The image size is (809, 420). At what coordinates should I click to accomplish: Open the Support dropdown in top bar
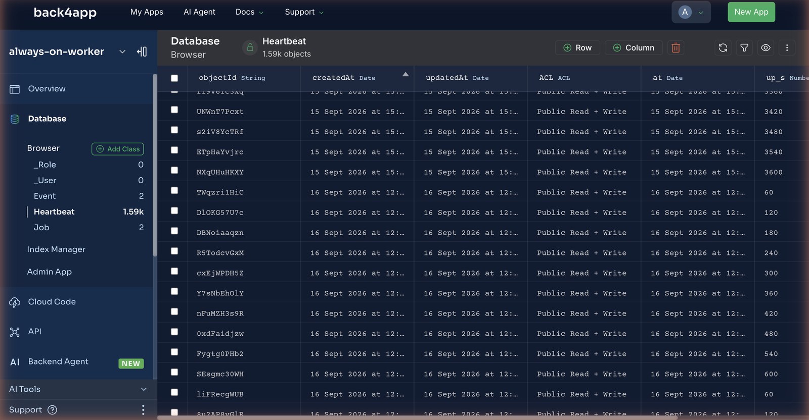[304, 12]
